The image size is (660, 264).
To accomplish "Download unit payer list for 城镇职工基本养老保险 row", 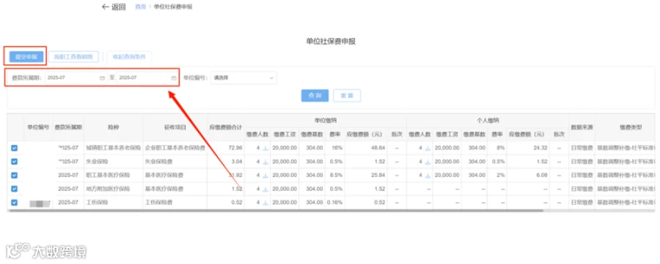I will [x=265, y=148].
